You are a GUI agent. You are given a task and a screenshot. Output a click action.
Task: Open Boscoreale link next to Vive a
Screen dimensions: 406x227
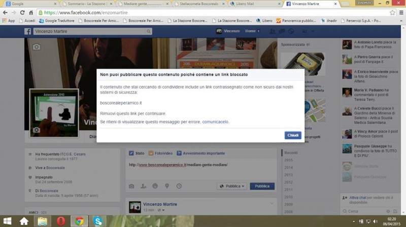pos(55,168)
